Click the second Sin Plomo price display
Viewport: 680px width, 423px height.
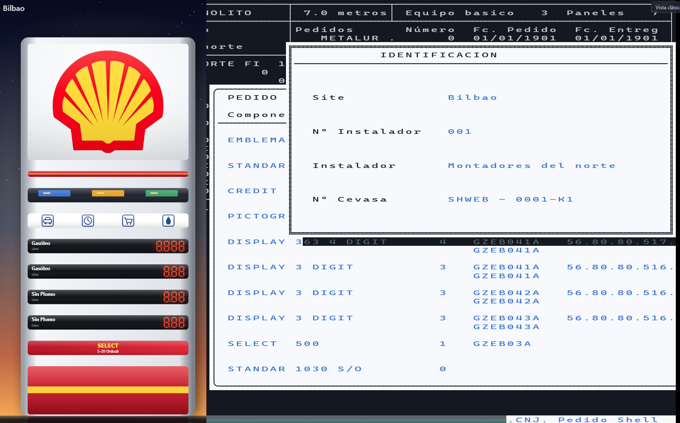(108, 322)
